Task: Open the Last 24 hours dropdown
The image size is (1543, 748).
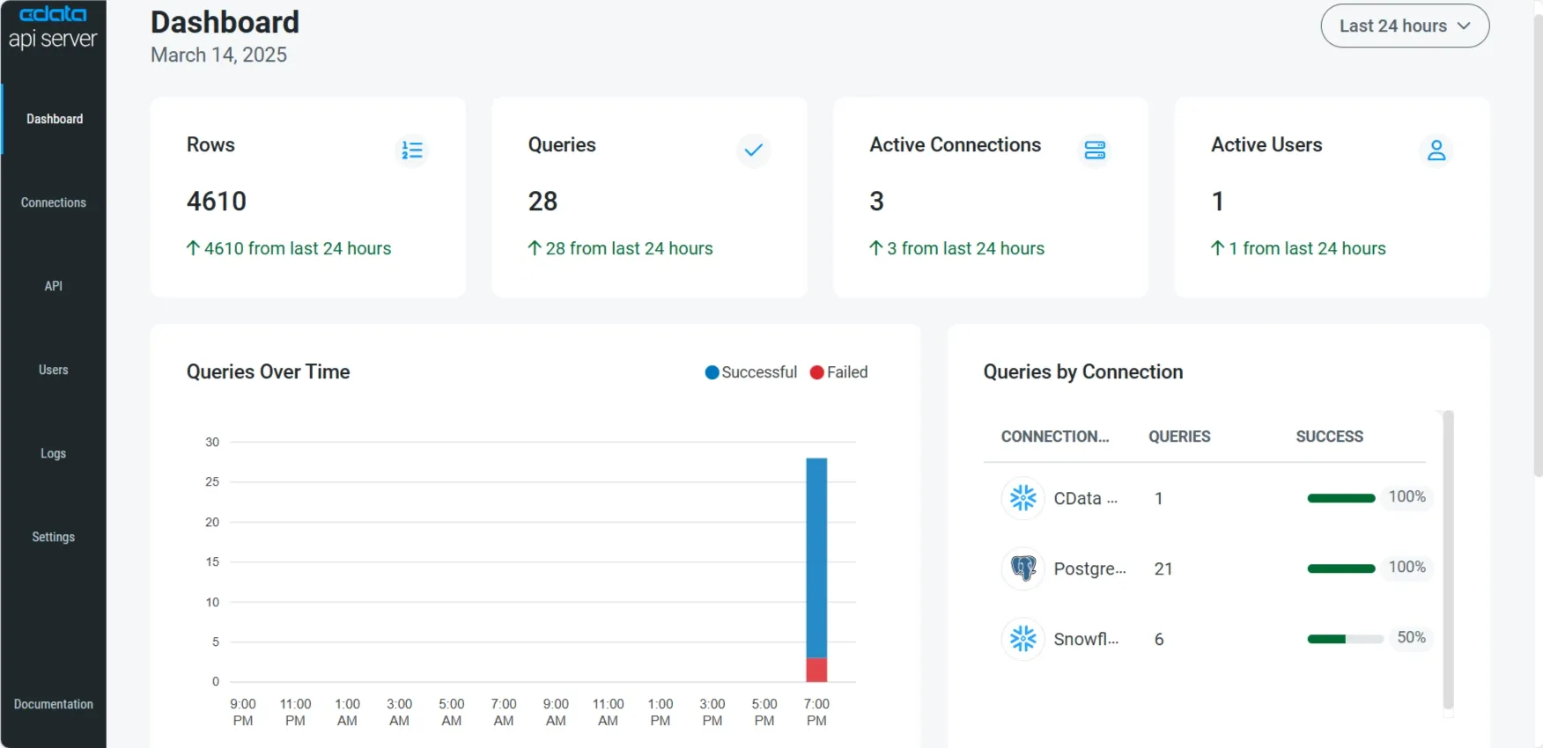Action: [x=1405, y=26]
